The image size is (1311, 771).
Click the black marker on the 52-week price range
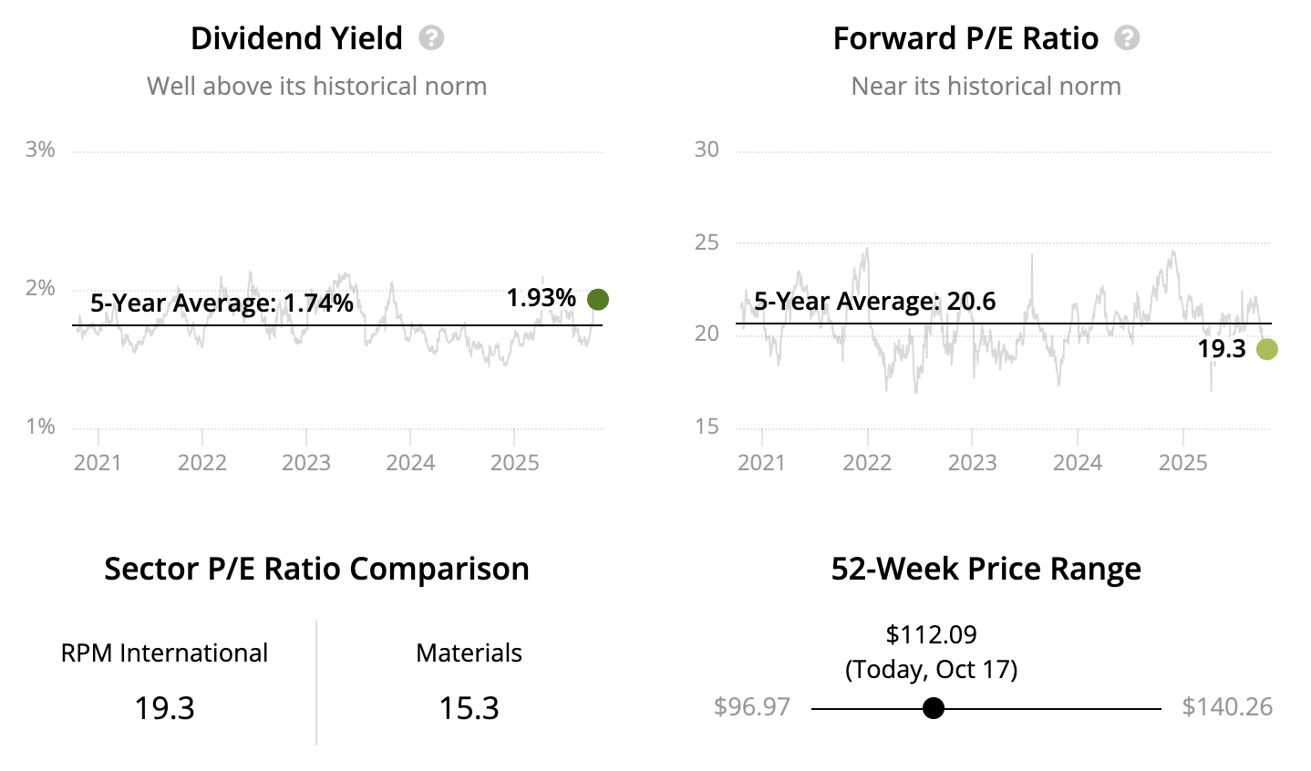(x=933, y=708)
